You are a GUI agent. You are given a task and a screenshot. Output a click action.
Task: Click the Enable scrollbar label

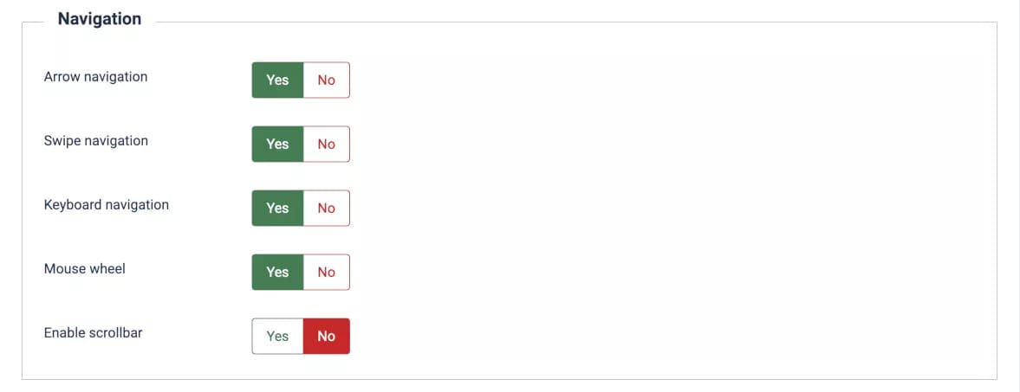(93, 333)
